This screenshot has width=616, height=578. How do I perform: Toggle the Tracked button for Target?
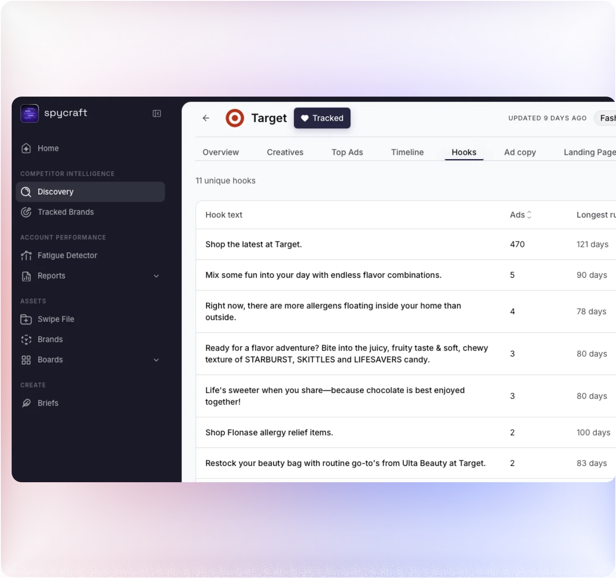(322, 118)
